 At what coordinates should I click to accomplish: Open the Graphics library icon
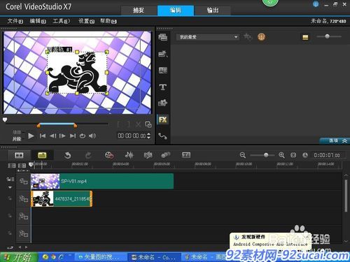(163, 103)
